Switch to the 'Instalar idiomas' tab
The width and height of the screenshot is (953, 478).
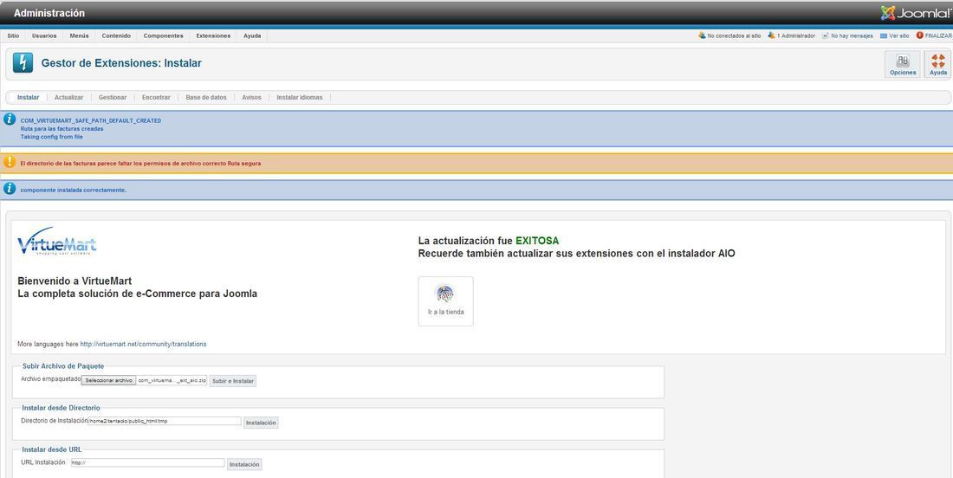(x=300, y=97)
